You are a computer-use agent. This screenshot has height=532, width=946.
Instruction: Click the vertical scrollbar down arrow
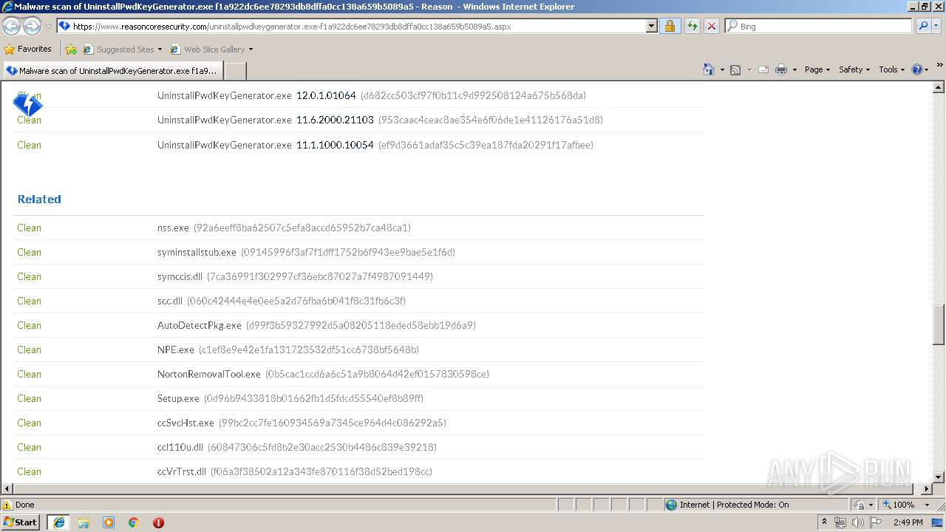point(939,477)
